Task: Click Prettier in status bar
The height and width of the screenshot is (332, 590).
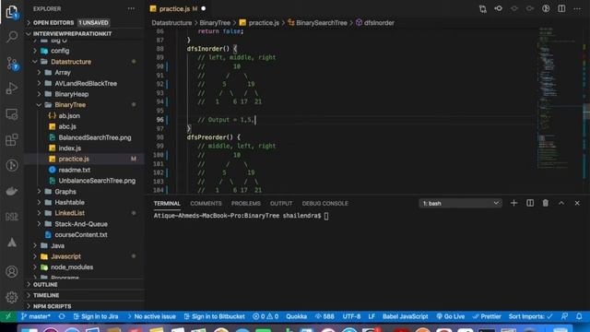Action: (x=487, y=316)
